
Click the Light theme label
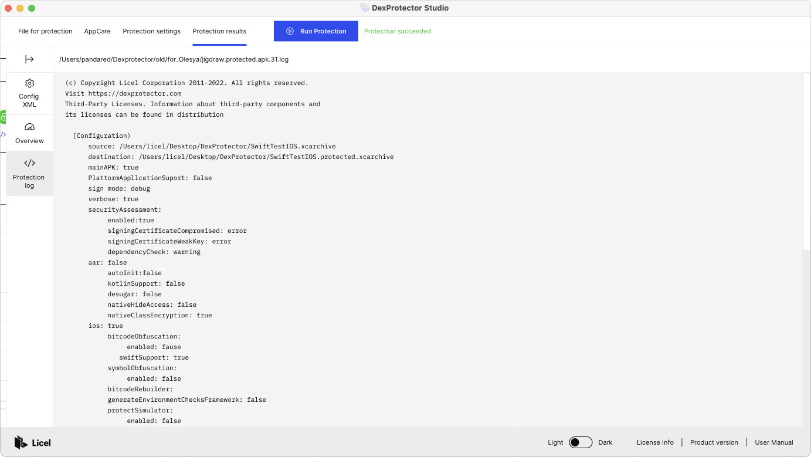pyautogui.click(x=555, y=442)
